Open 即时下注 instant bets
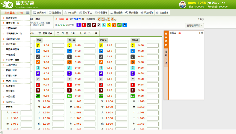Screen dimensions: 236x134 coord(85,13)
